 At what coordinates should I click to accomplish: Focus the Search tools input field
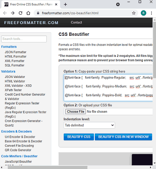(24, 39)
